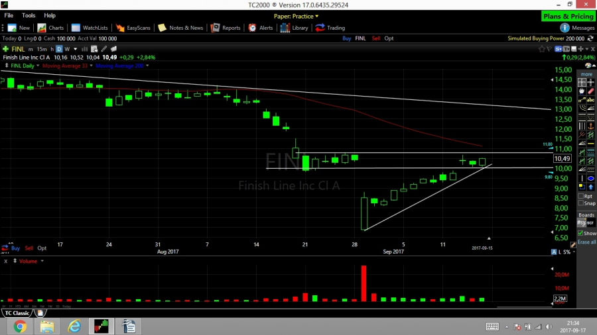Open the Reports toolbar item
Image resolution: width=597 pixels, height=335 pixels.
226,28
